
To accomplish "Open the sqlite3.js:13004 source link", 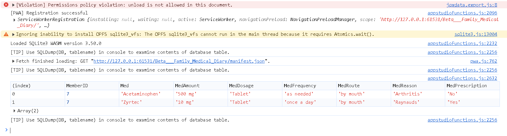I will [475, 34].
